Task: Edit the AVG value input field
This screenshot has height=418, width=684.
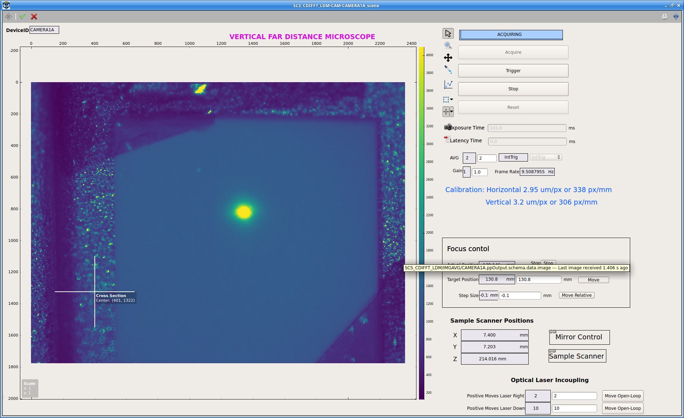Action: point(487,158)
